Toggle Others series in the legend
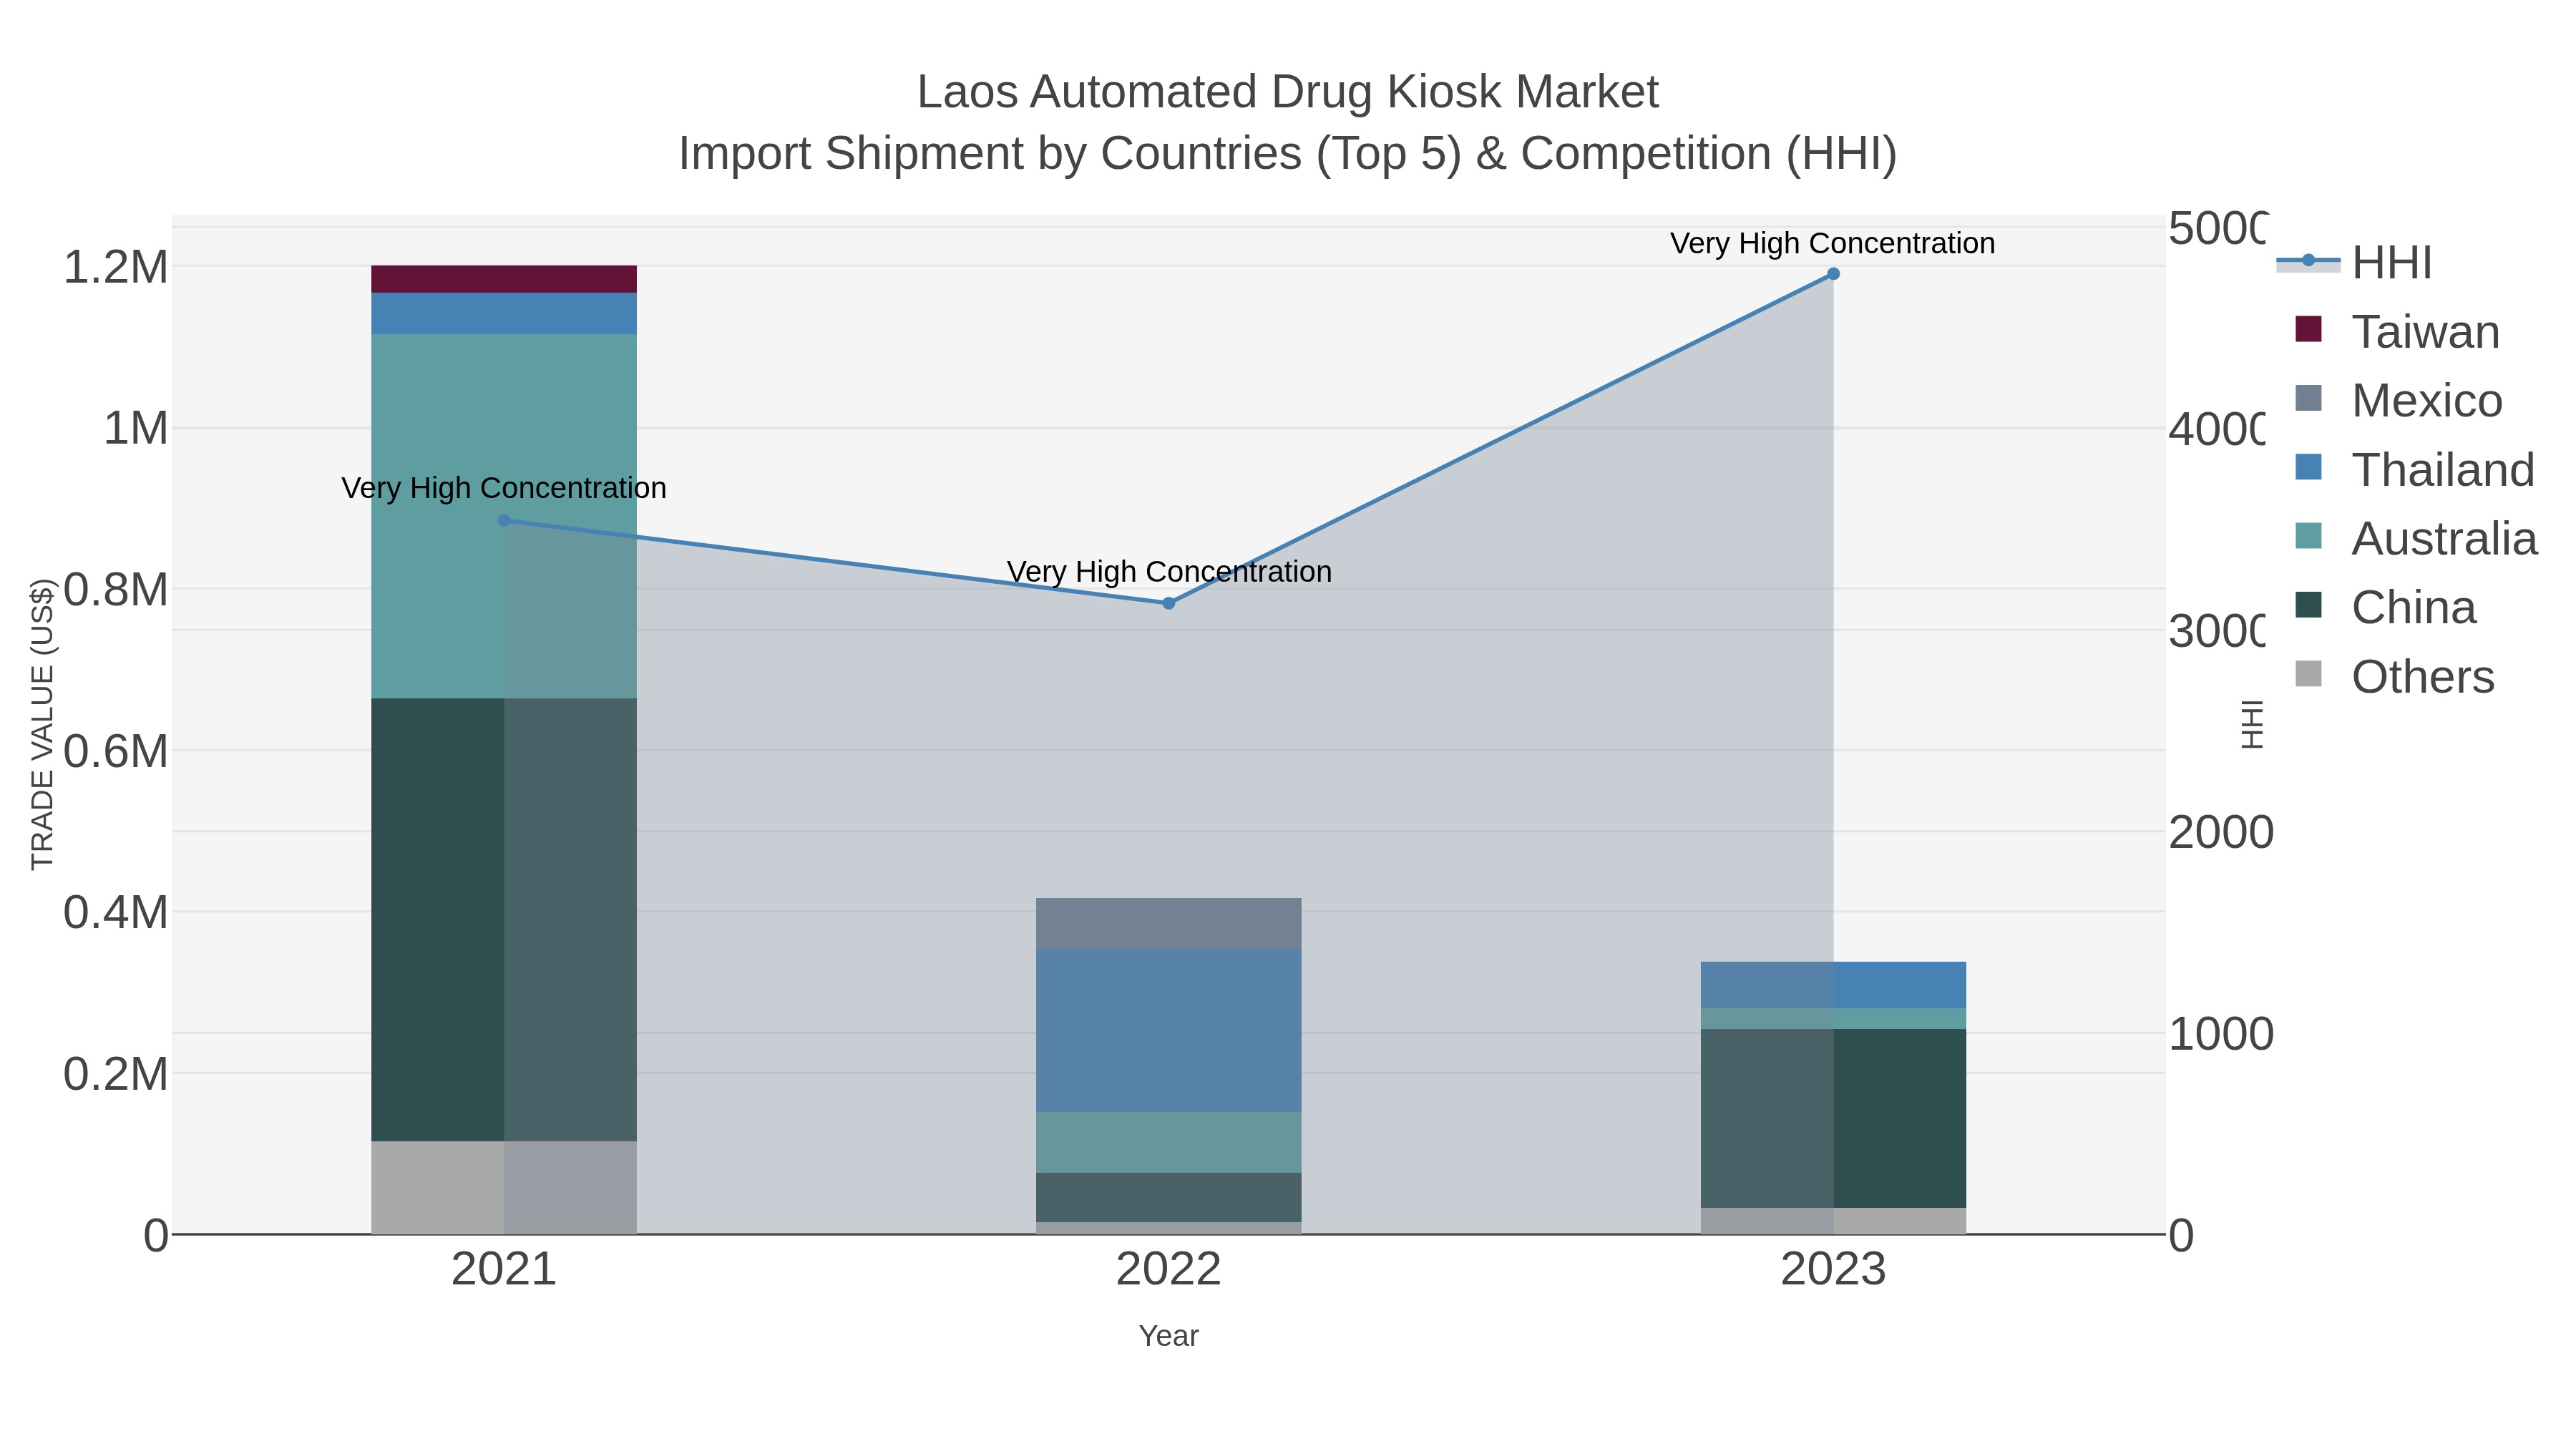Image resolution: width=2576 pixels, height=1449 pixels. coord(2394,677)
